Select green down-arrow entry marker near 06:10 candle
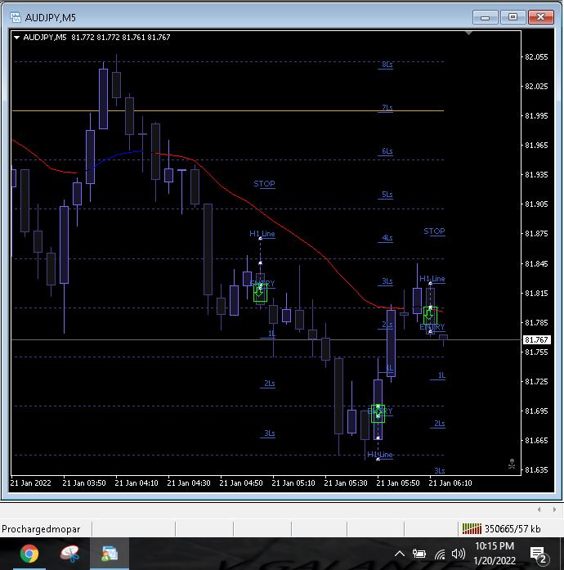The height and width of the screenshot is (570, 564). coord(430,316)
